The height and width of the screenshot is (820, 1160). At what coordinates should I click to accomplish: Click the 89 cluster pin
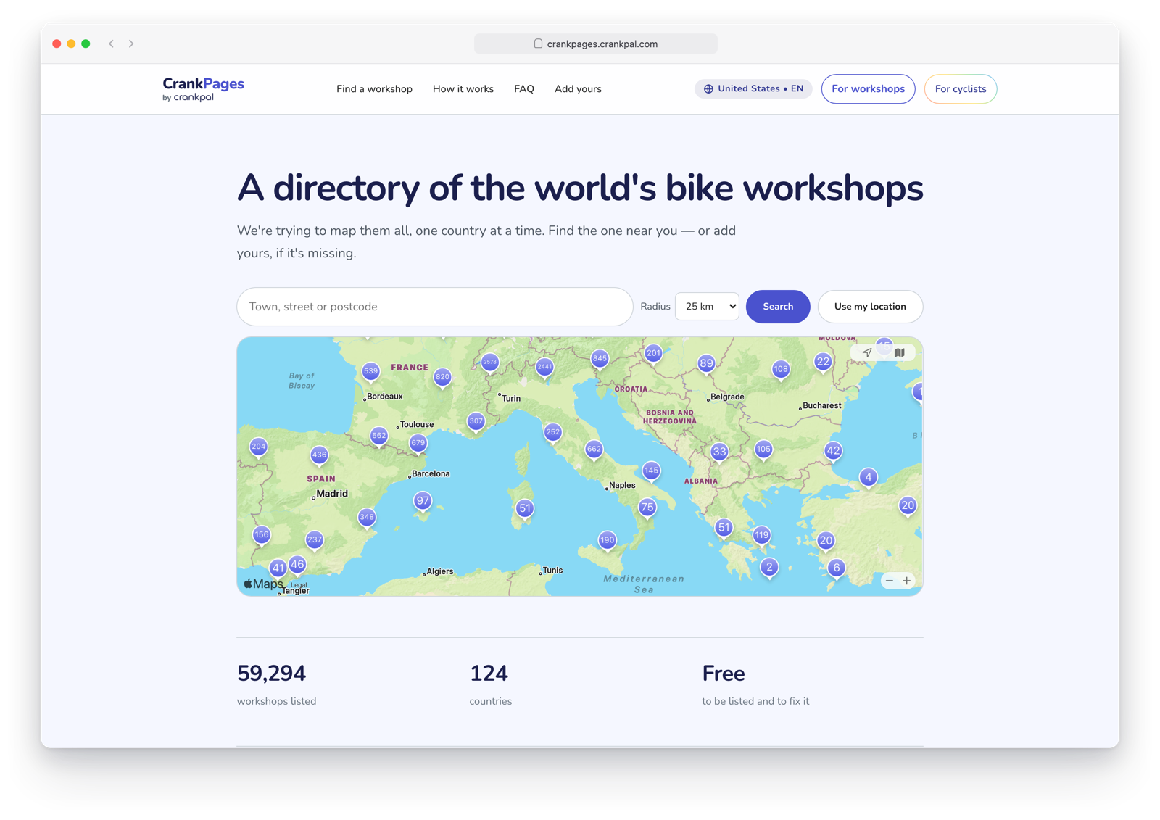tap(706, 363)
